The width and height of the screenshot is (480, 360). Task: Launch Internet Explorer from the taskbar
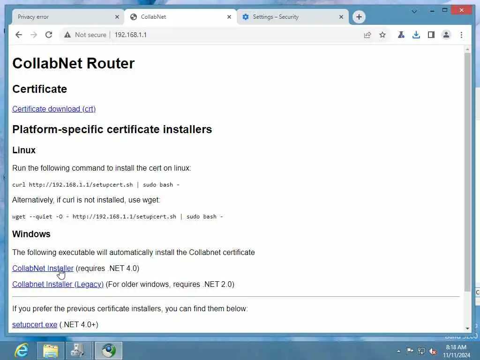(22, 351)
